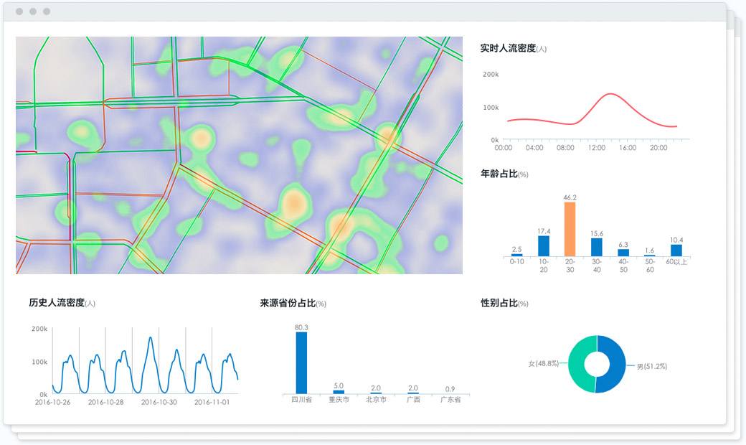746x445 pixels.
Task: Click the 10-20 age bar showing 17.4
Action: [544, 246]
